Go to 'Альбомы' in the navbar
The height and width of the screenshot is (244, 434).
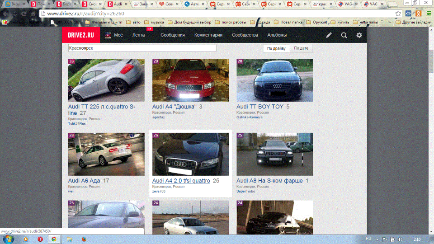coord(277,35)
